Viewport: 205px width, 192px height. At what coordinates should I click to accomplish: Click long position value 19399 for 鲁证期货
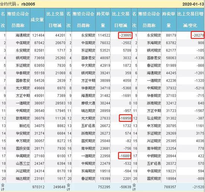click(x=105, y=179)
